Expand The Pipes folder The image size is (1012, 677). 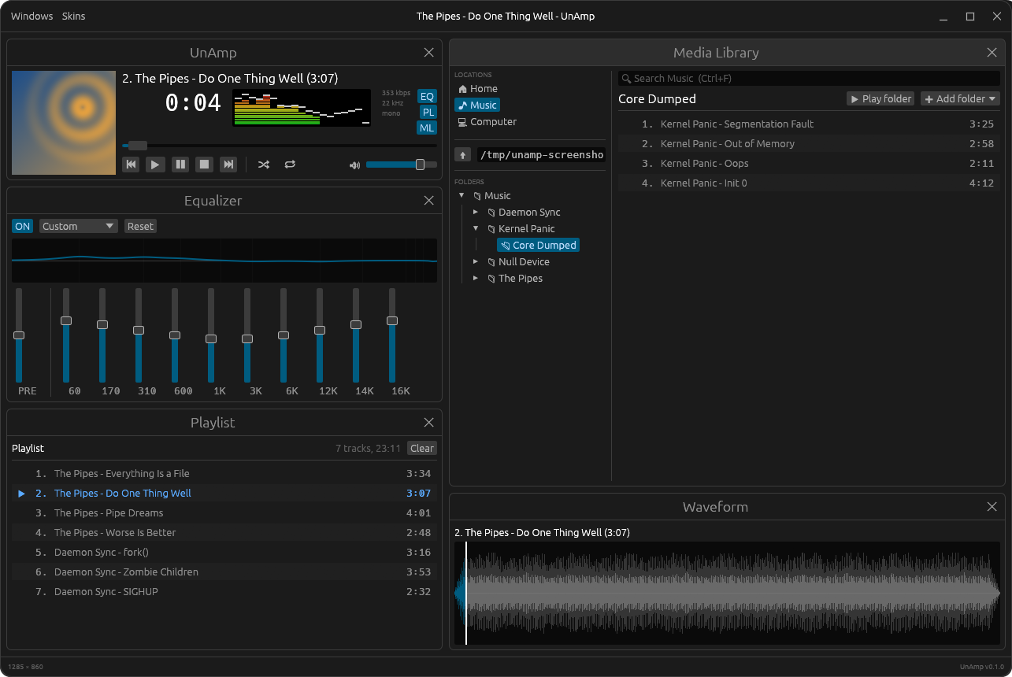point(476,278)
